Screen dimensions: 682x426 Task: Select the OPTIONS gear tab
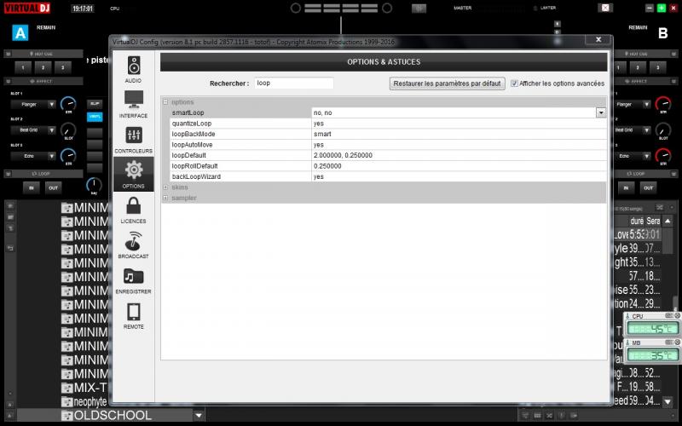tap(134, 175)
